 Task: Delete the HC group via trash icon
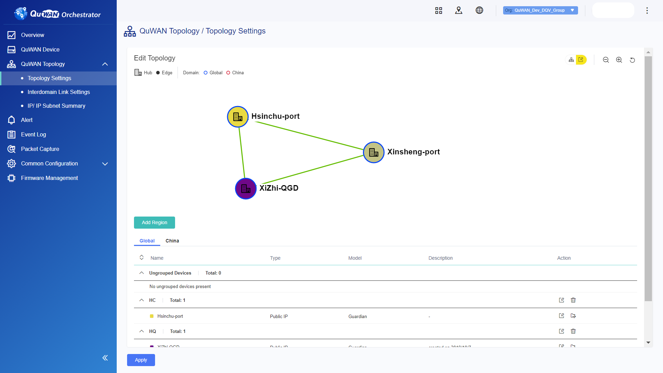[x=573, y=300]
